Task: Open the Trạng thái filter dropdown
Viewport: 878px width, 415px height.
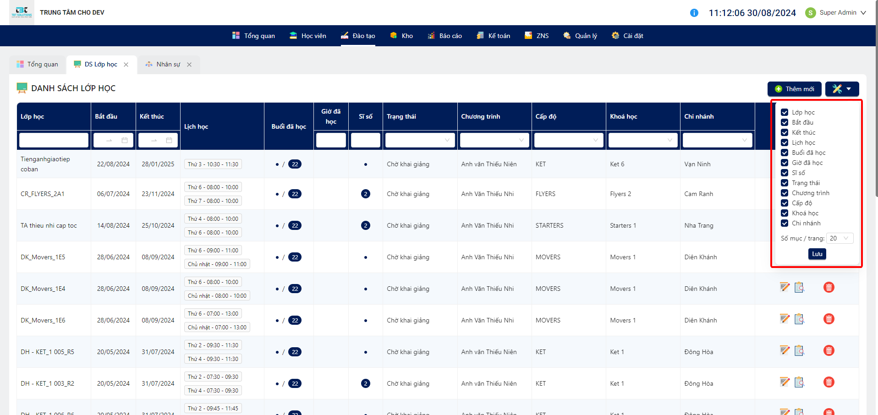Action: pos(420,140)
